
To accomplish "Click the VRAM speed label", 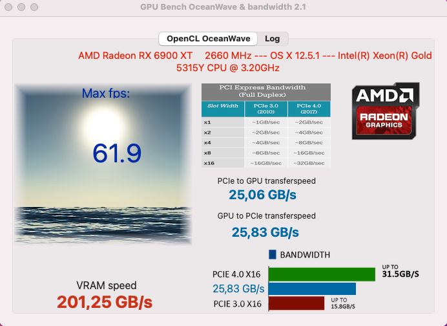I will [107, 285].
